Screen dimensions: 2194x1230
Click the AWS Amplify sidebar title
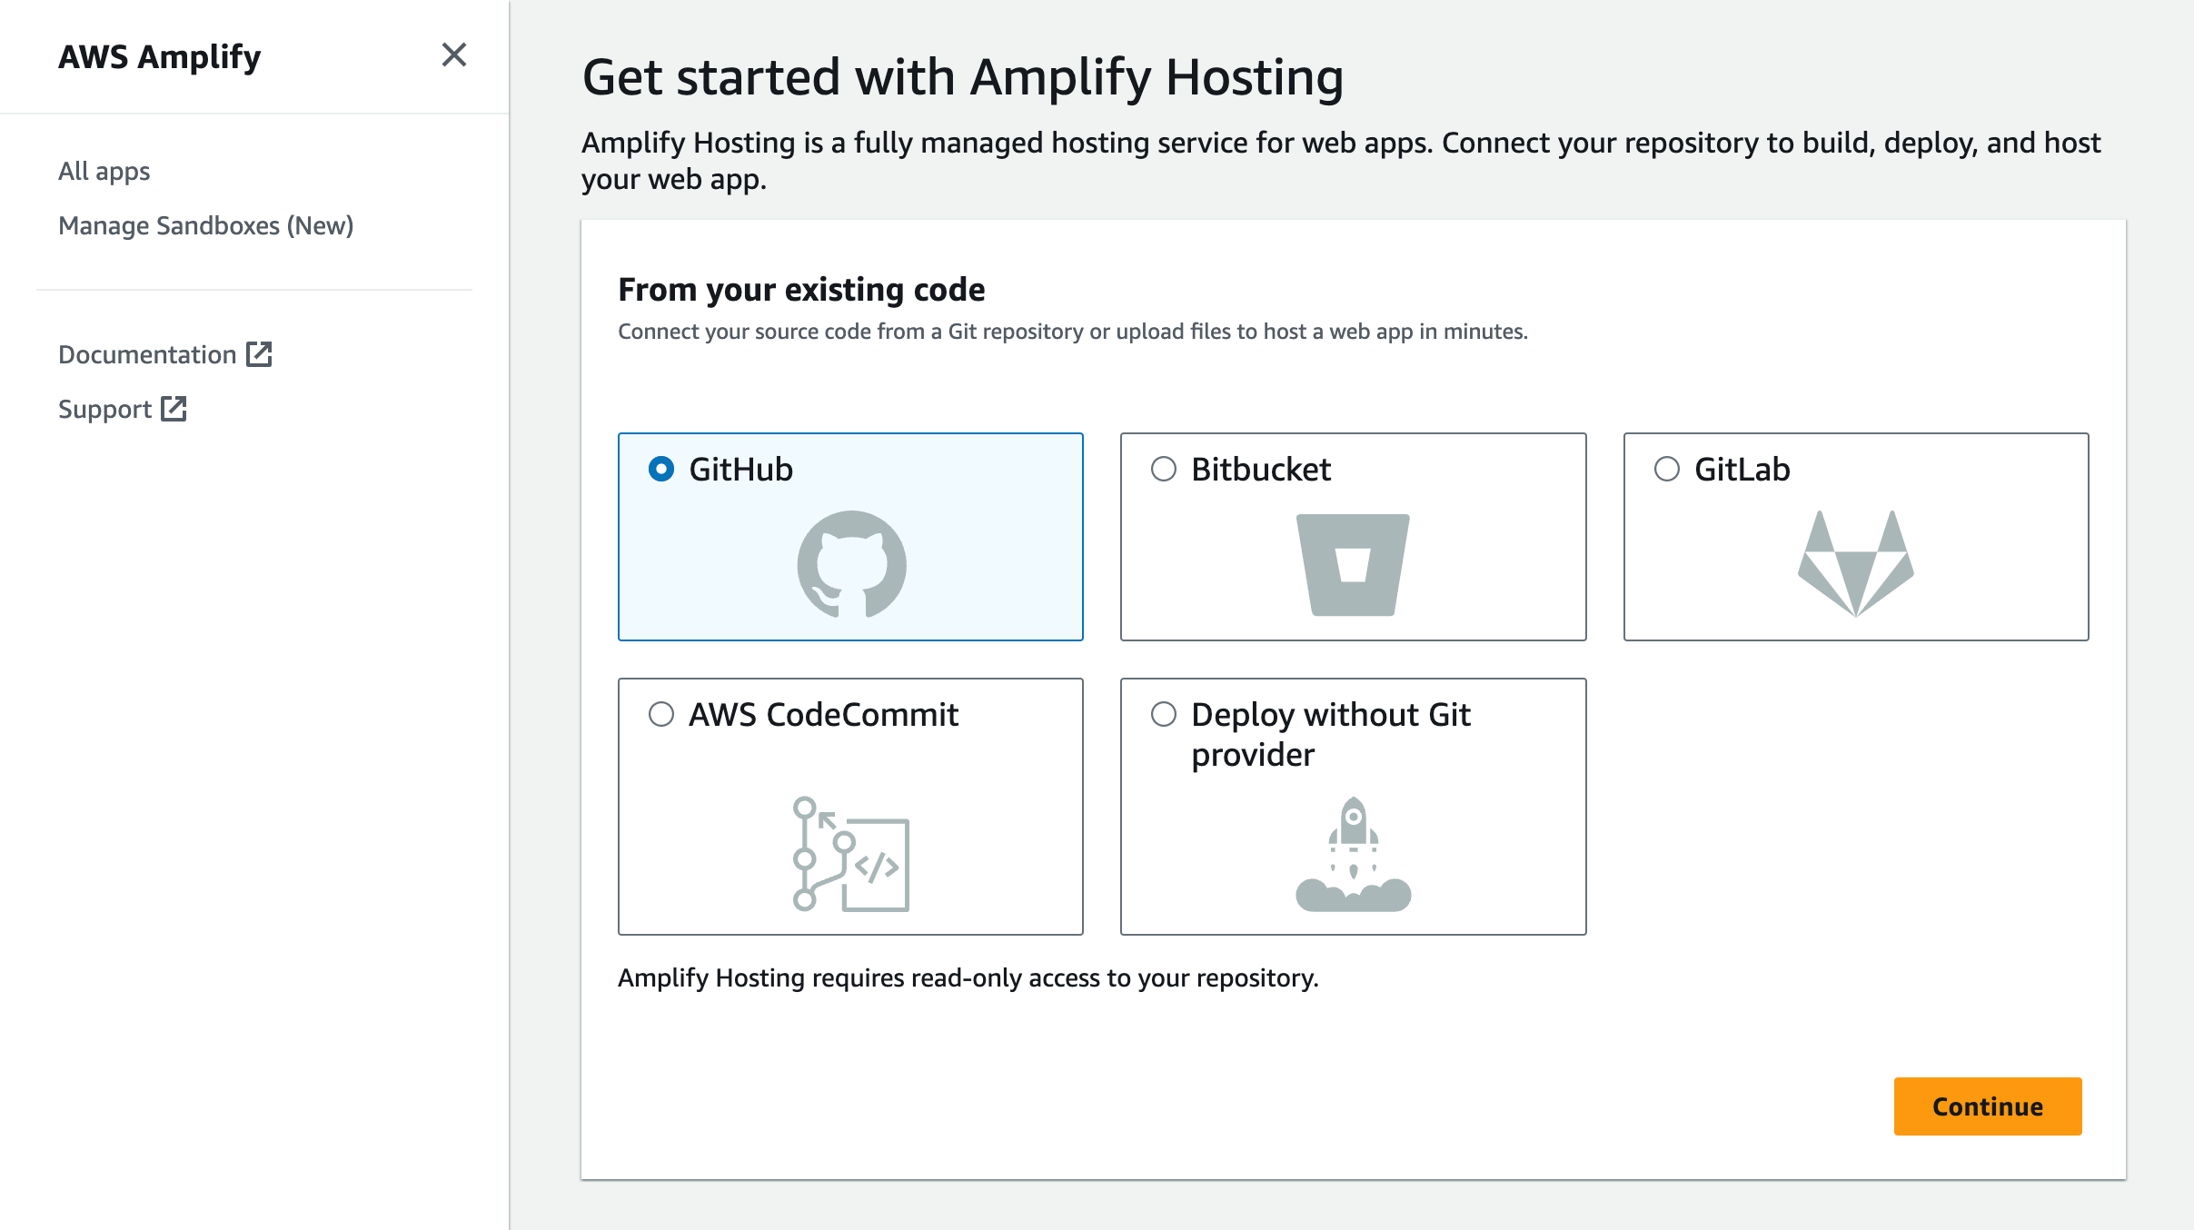(x=160, y=56)
